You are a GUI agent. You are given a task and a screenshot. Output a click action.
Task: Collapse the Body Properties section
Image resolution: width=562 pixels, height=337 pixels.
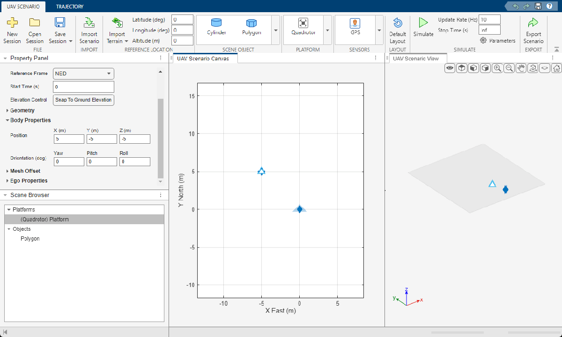click(x=7, y=120)
